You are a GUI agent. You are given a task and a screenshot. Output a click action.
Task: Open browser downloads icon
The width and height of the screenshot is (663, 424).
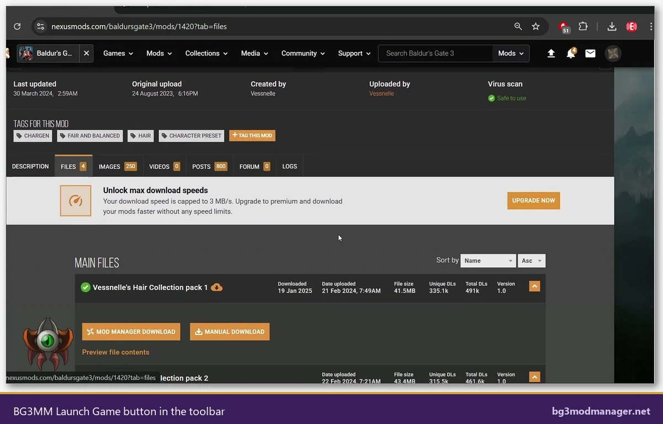[612, 26]
